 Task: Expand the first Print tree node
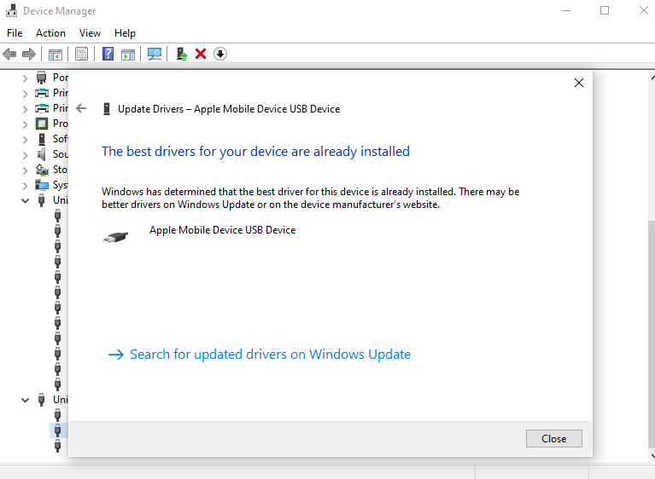click(25, 94)
